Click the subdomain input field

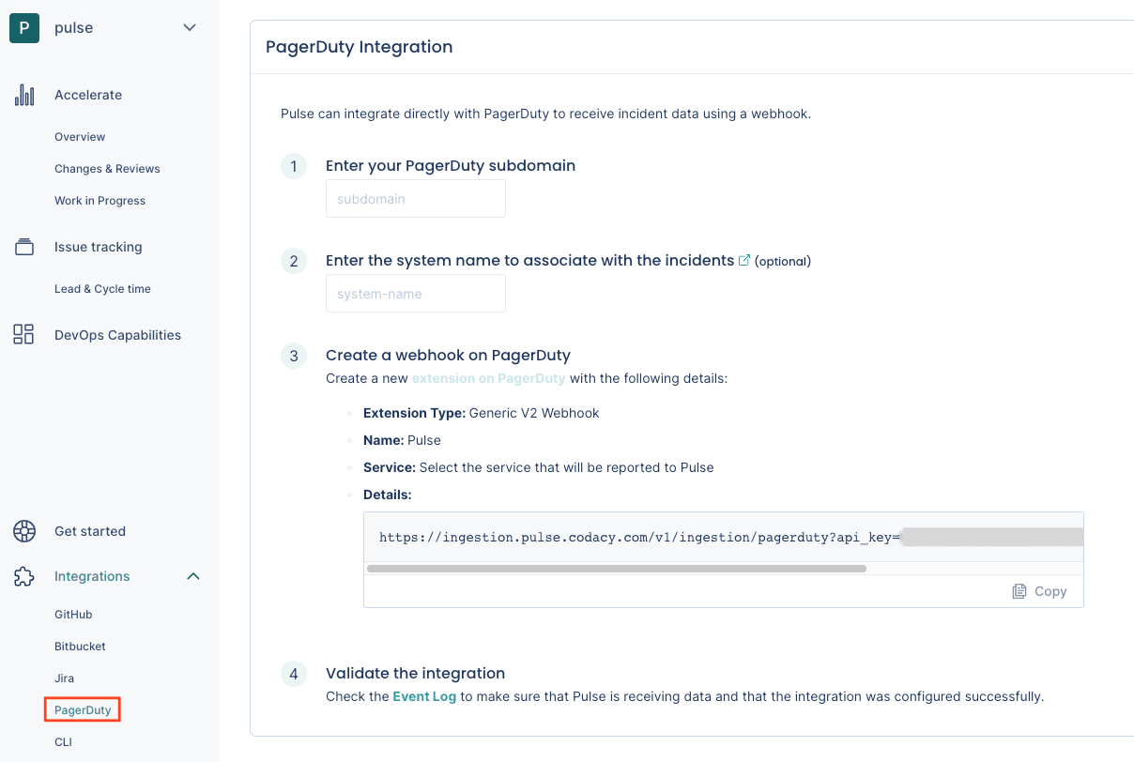click(x=415, y=198)
